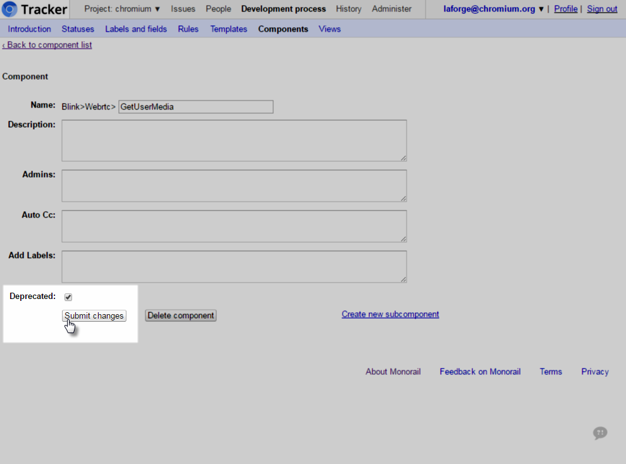This screenshot has width=626, height=464.
Task: Click into the Description text area
Action: [234, 140]
